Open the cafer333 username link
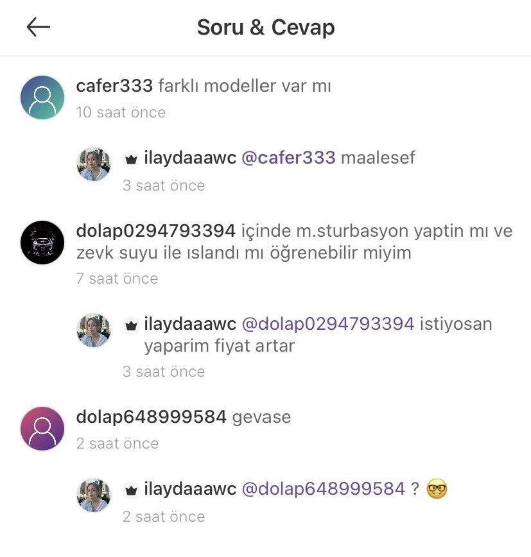 click(x=114, y=86)
